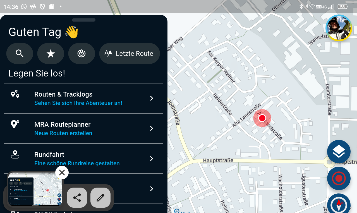This screenshot has height=213, width=357.
Task: Start track recording with red record button
Action: 339,178
